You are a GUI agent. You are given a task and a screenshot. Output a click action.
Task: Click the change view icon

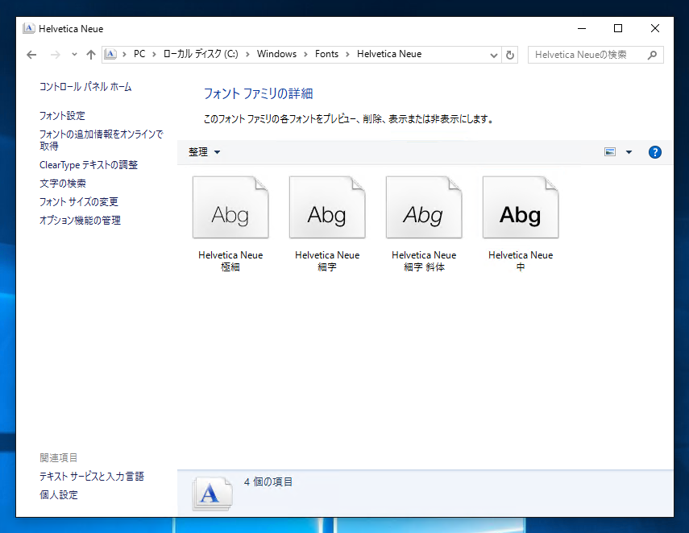click(610, 152)
